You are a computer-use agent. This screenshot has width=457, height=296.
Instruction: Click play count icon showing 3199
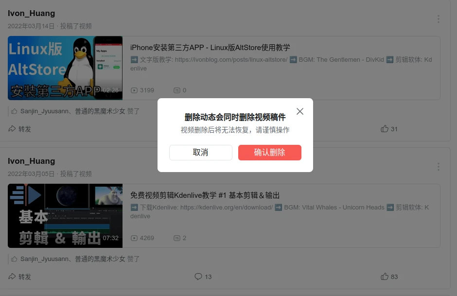[134, 90]
